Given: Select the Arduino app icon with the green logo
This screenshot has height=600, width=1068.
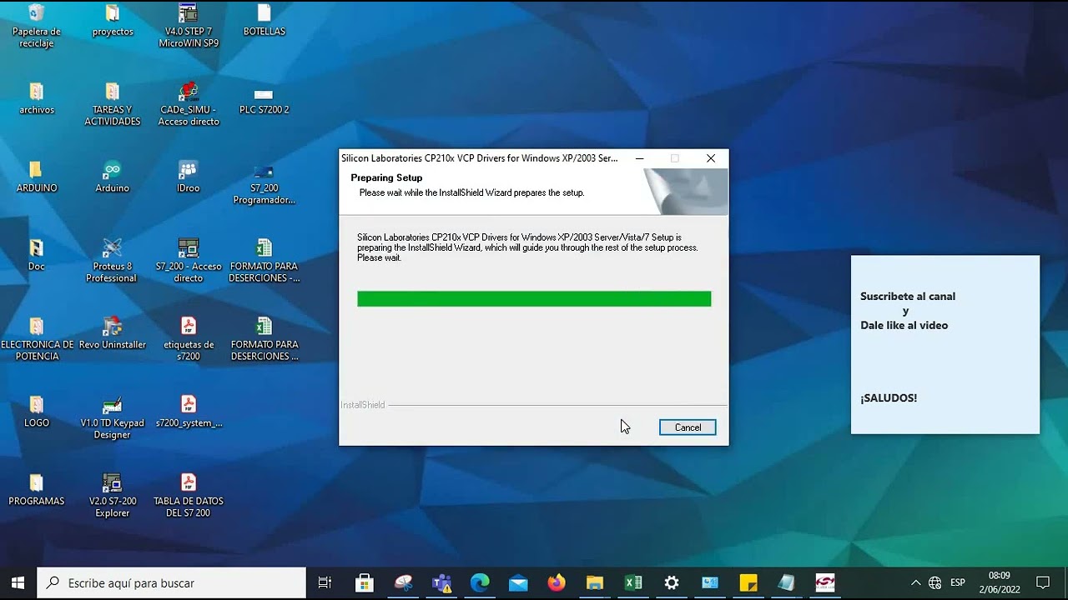Looking at the screenshot, I should [x=113, y=177].
